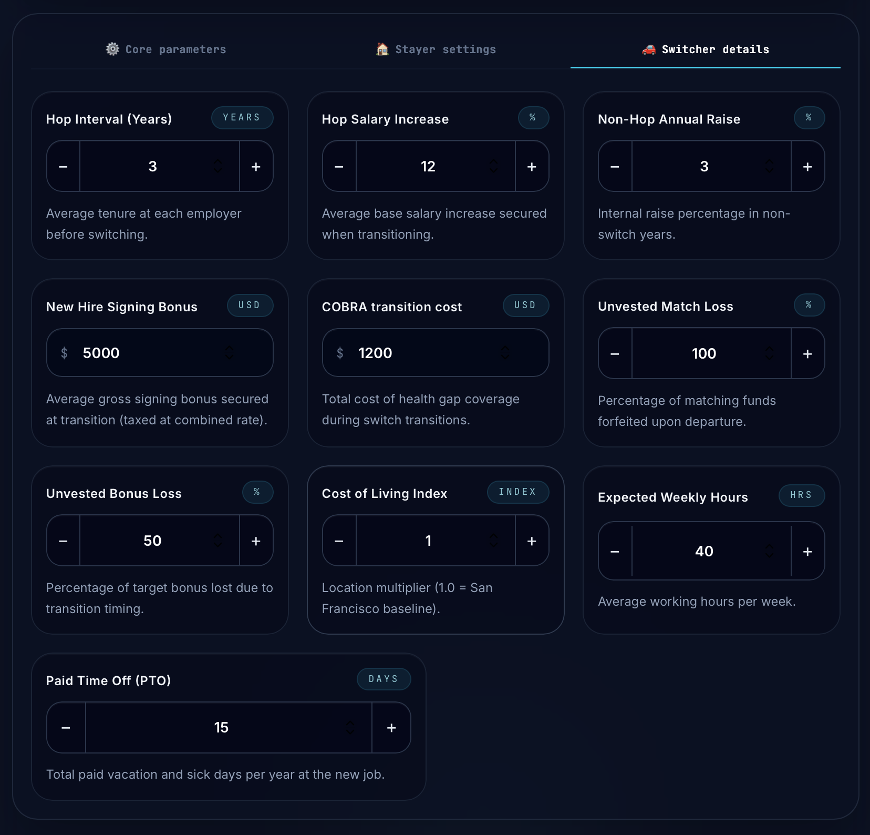Click the Non-Hop Annual Raise value field
This screenshot has height=835, width=870.
(x=711, y=167)
